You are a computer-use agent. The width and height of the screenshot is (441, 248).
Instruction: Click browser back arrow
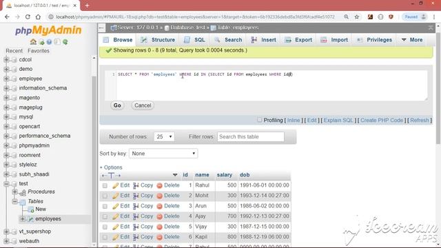tap(7, 17)
